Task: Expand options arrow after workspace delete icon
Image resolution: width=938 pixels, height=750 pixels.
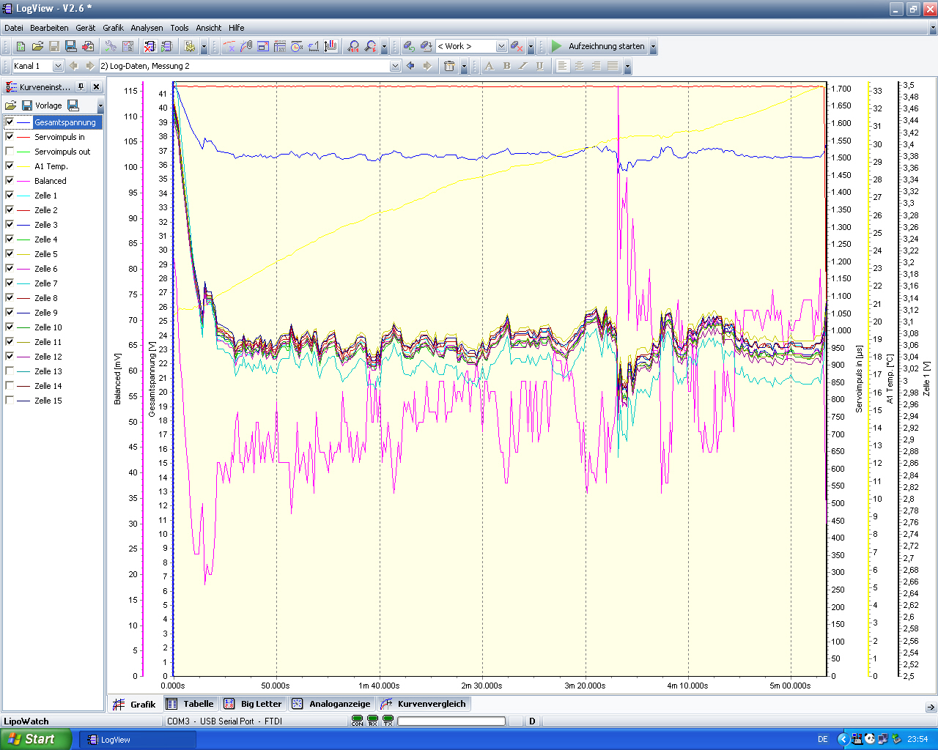Action: point(531,46)
